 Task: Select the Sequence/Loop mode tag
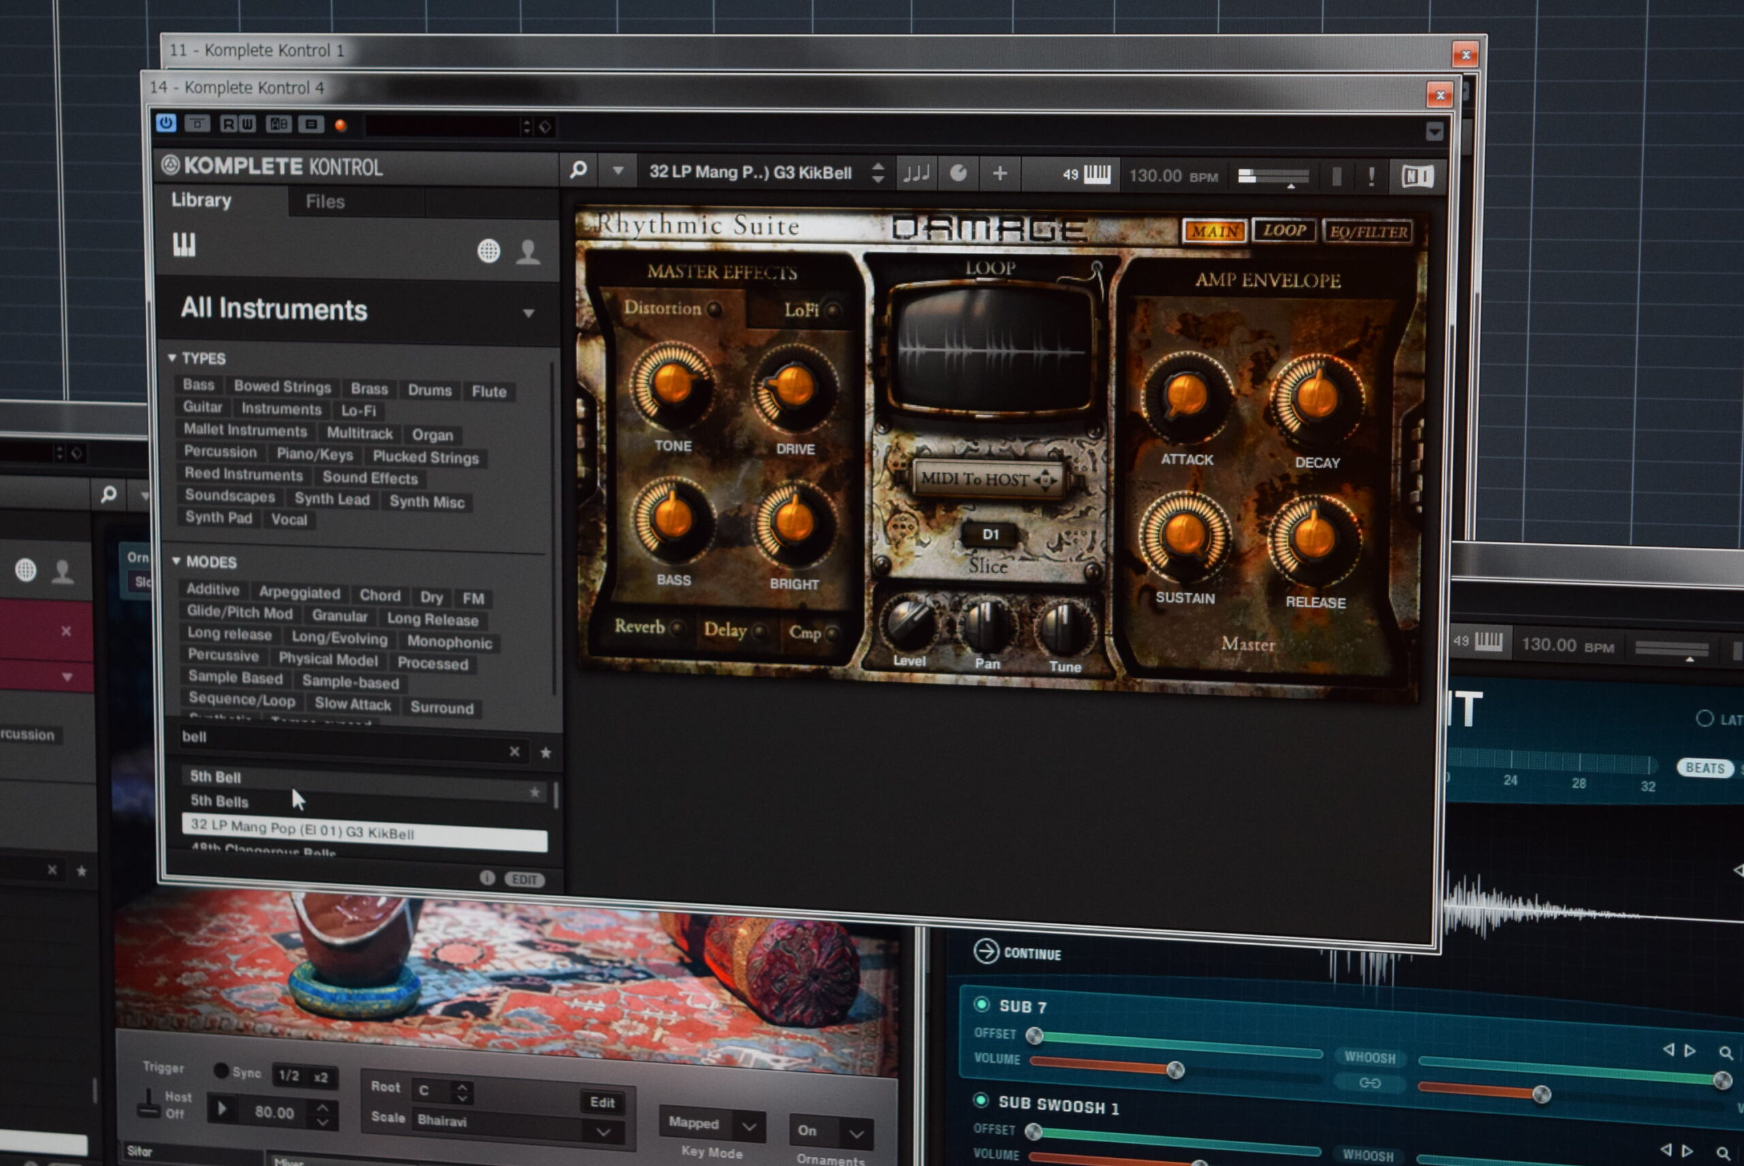pos(242,700)
